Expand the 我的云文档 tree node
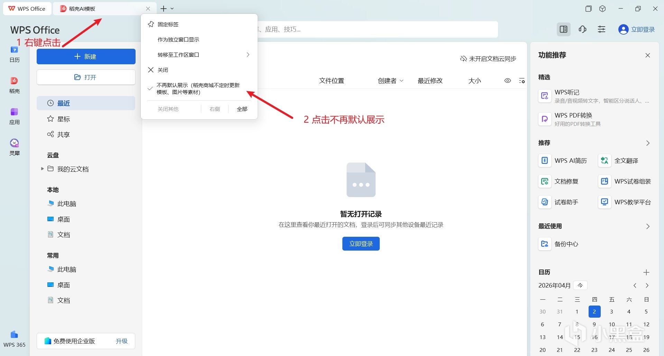Viewport: 664px width, 356px height. point(42,169)
